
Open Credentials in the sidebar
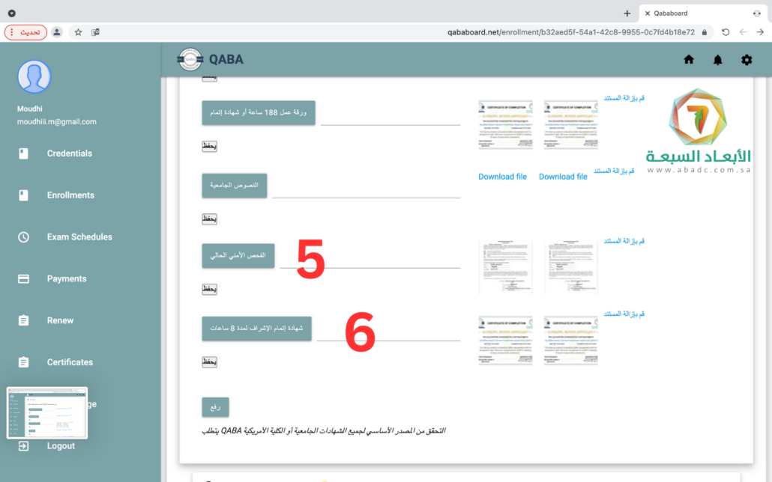coord(69,153)
